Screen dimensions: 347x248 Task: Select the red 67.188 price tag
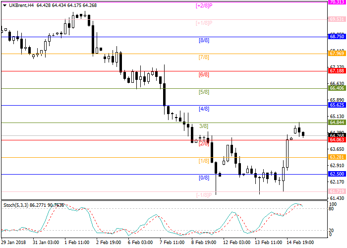point(337,71)
